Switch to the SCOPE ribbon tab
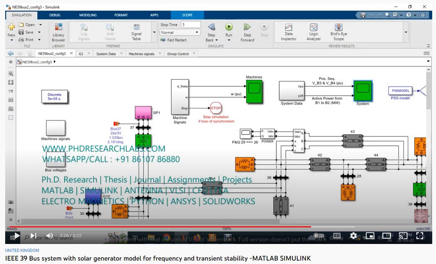Image resolution: width=436 pixels, height=264 pixels. (x=187, y=15)
